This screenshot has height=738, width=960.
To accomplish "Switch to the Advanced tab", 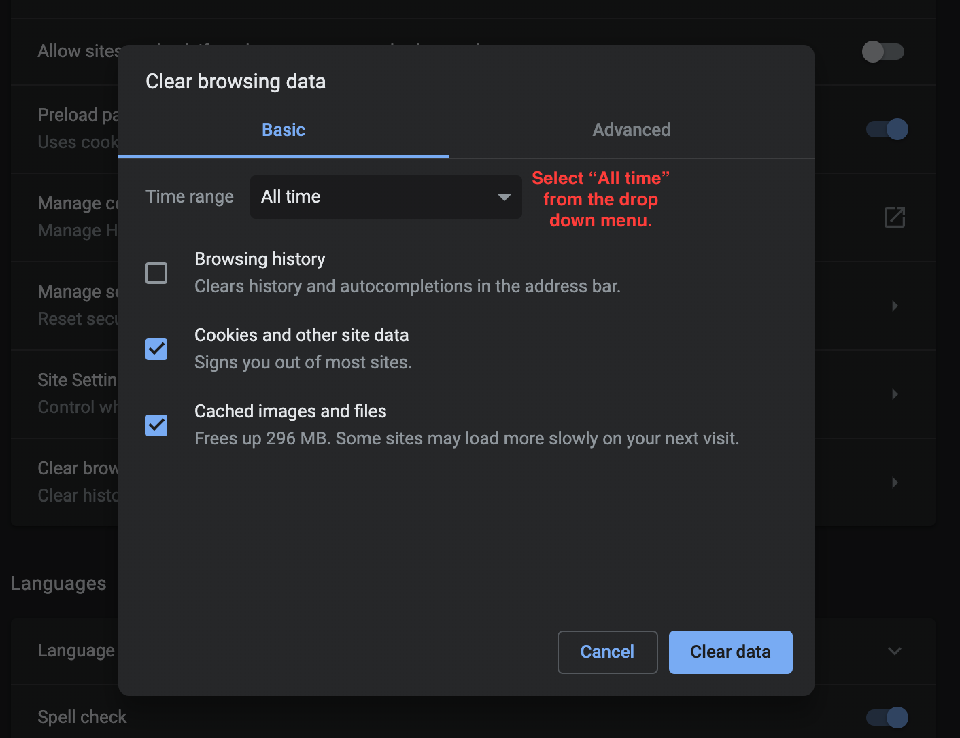I will pyautogui.click(x=631, y=130).
